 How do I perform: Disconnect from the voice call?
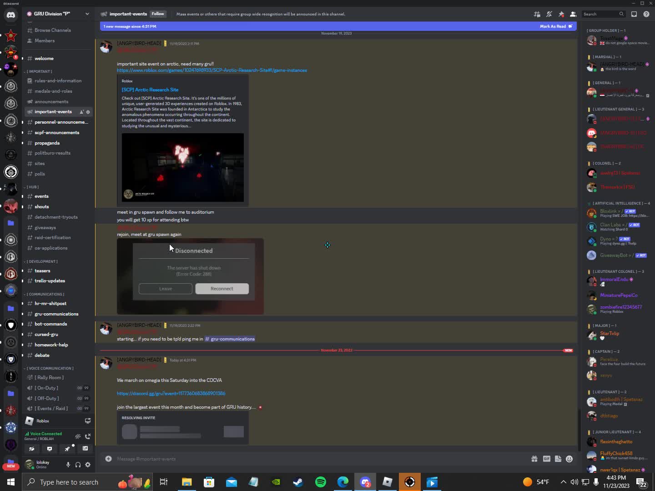88,436
